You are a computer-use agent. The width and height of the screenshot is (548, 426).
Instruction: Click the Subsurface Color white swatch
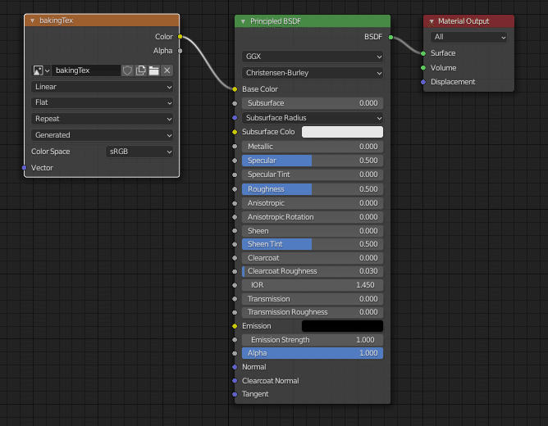pos(342,132)
